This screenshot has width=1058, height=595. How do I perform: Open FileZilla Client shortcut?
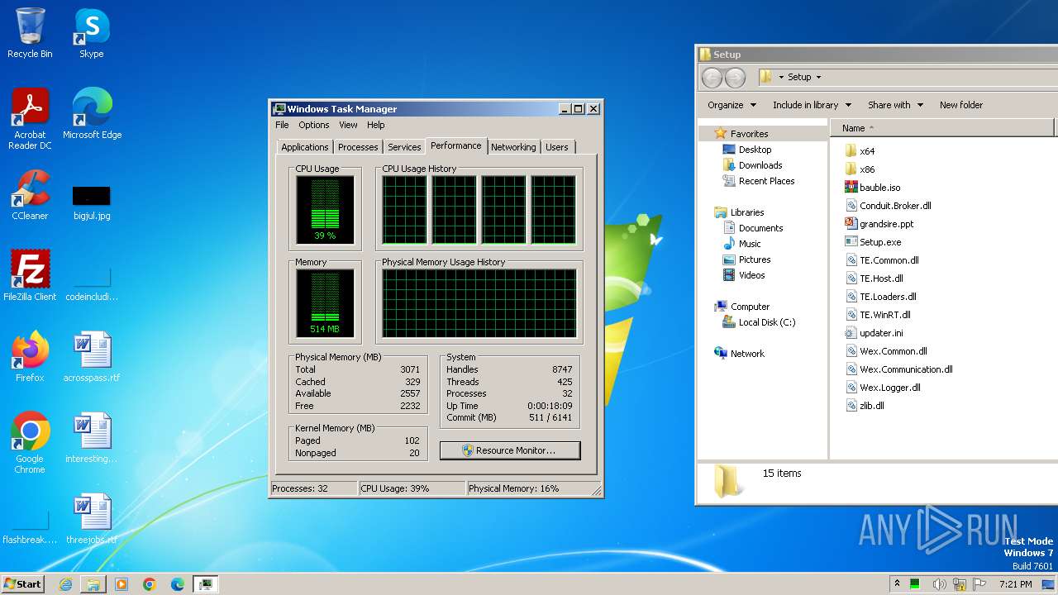pyautogui.click(x=30, y=275)
